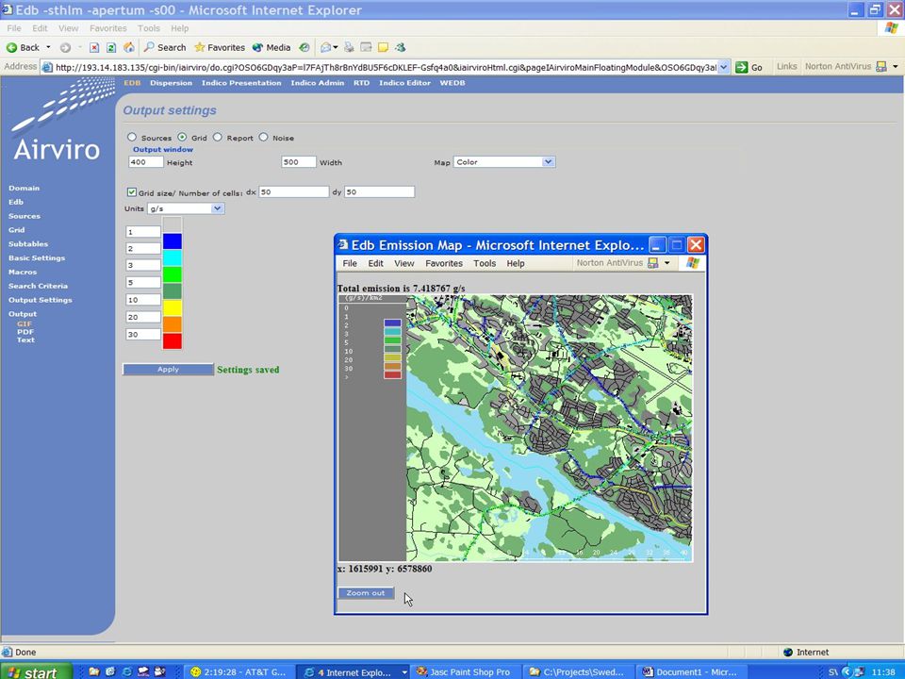Viewport: 905px width, 679px height.
Task: Open the Back button history dropdown arrow
Action: pos(48,47)
